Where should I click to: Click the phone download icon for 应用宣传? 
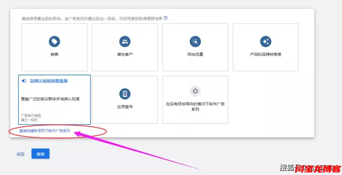tap(125, 94)
